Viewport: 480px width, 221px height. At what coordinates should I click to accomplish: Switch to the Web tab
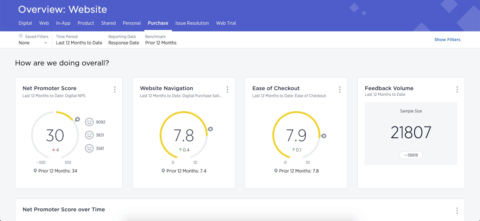point(44,23)
